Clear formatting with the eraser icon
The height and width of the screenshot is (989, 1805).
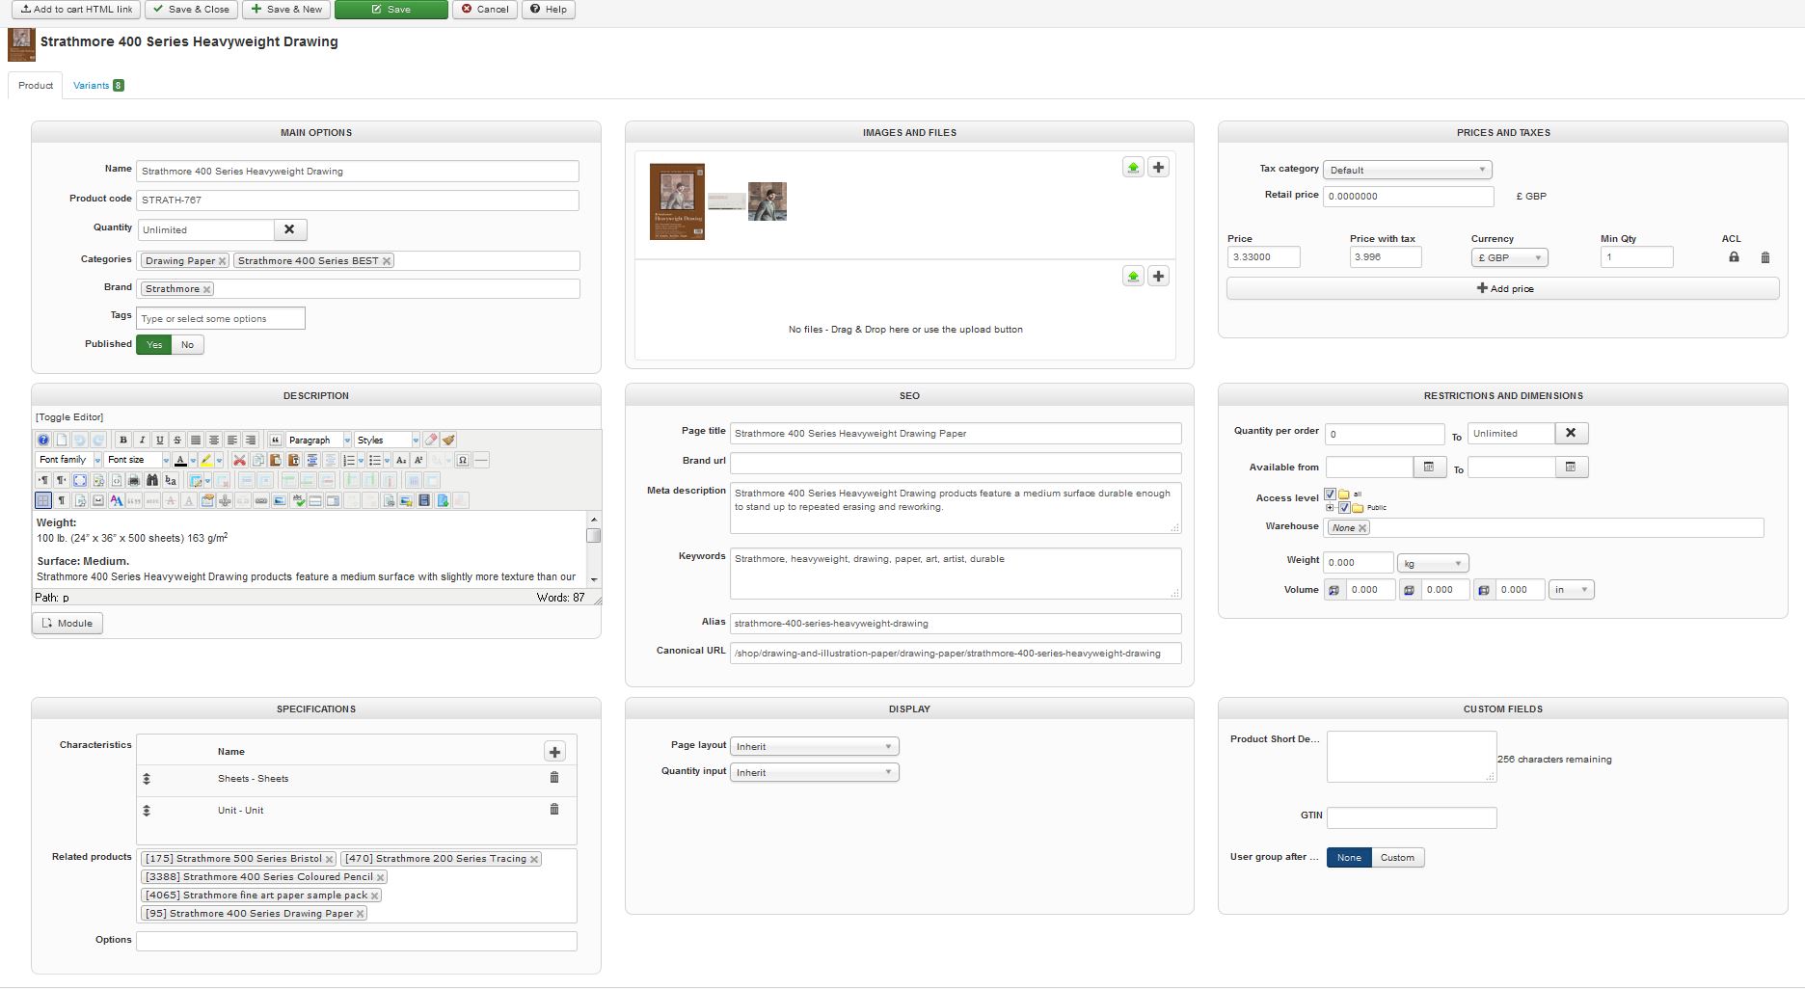click(x=431, y=440)
